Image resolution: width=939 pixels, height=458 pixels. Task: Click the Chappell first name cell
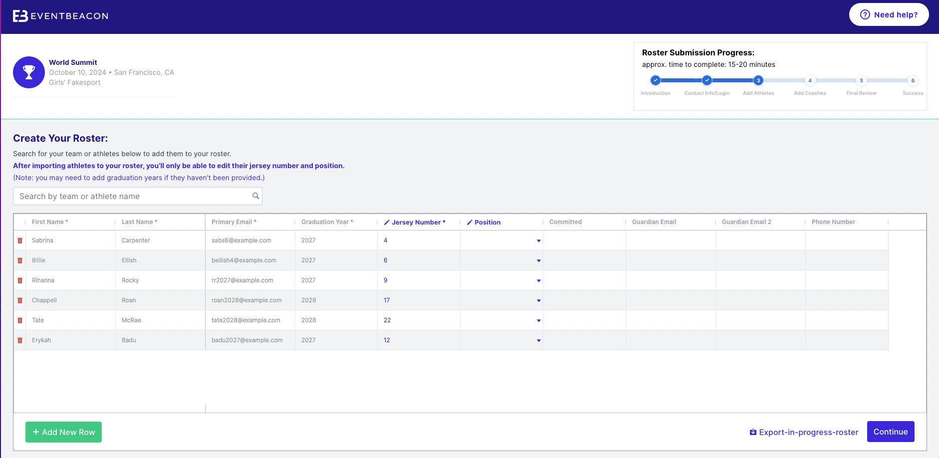pyautogui.click(x=70, y=300)
